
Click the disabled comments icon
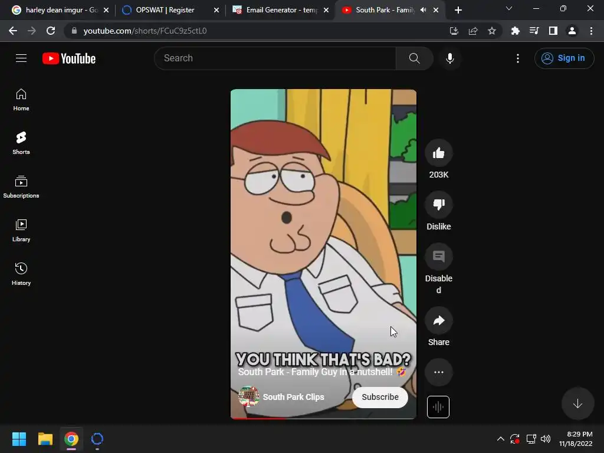click(439, 257)
